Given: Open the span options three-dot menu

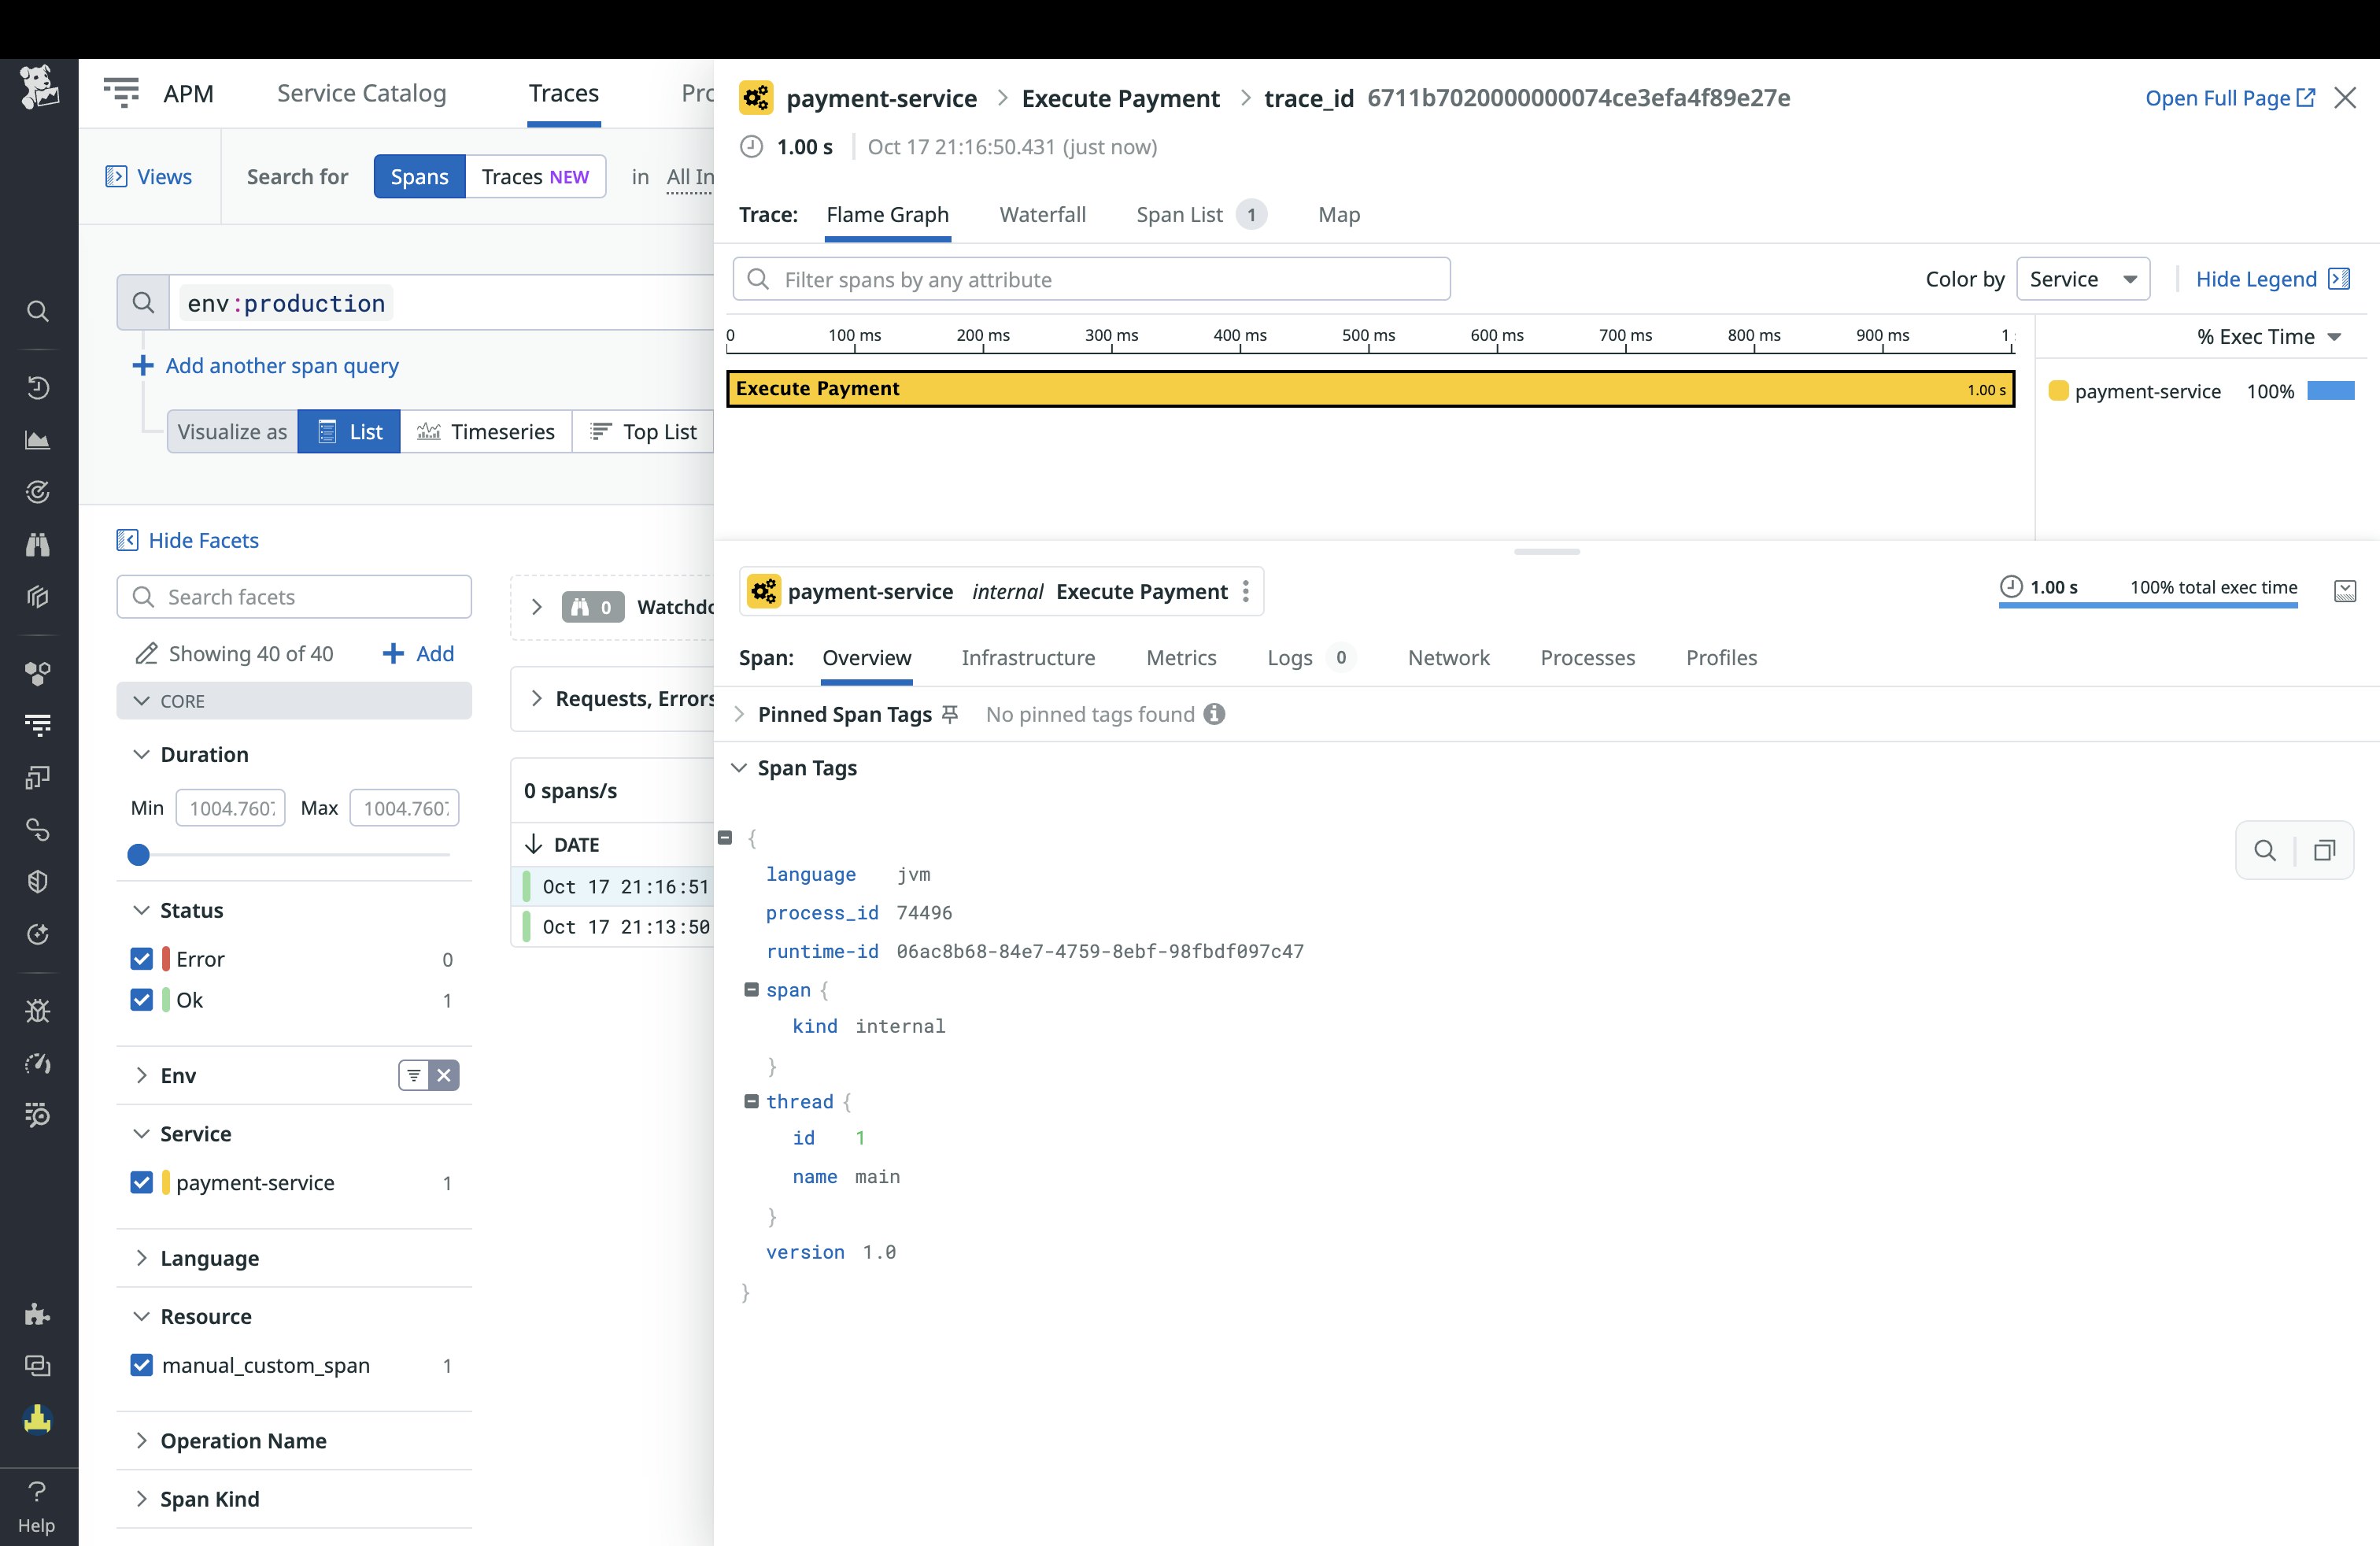Looking at the screenshot, I should [1245, 591].
